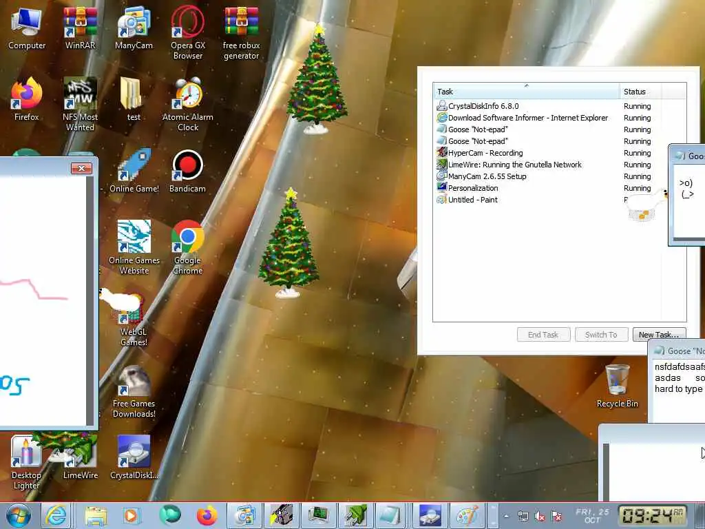
Task: Click the green orb taskbar icon
Action: (170, 516)
